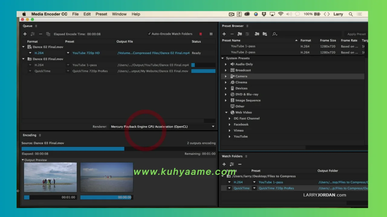Open the Media Encoder CC application menu
This screenshot has height=217, width=387.
[49, 14]
